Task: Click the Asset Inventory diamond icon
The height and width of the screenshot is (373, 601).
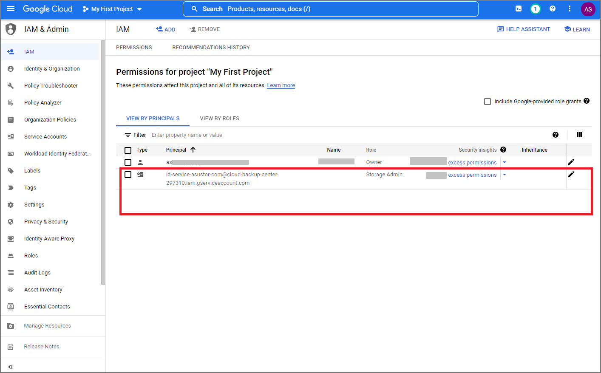Action: coord(11,289)
